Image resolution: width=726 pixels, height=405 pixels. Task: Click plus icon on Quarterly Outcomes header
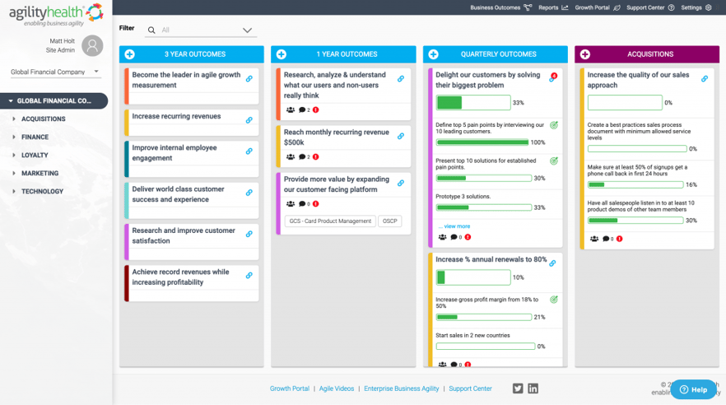[x=433, y=54]
